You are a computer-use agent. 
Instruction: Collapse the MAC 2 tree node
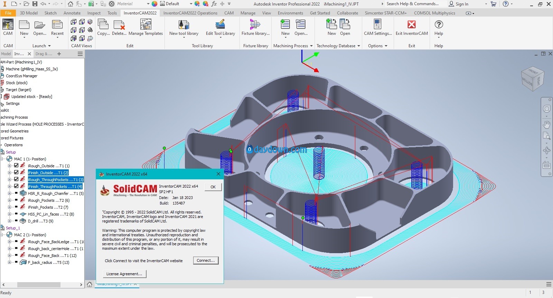point(2,235)
